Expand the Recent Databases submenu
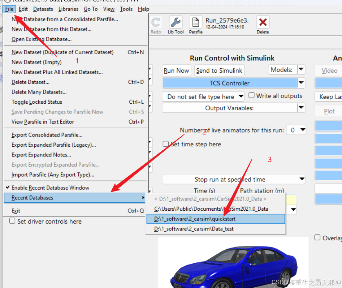 [x=75, y=198]
